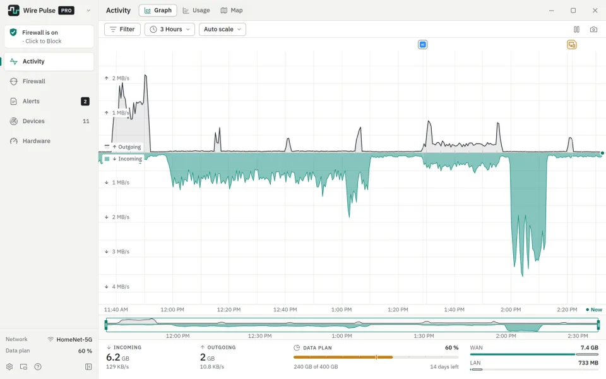Open the Activity sidebar section
Image resolution: width=606 pixels, height=379 pixels.
tap(49, 61)
